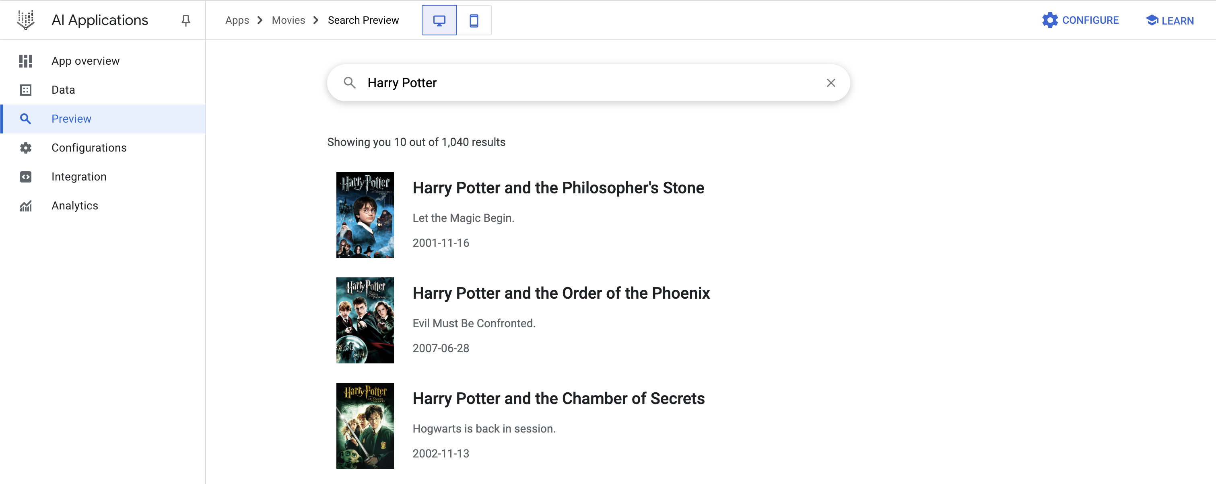Viewport: 1216px width, 484px height.
Task: Open Configurations via the gear icon
Action: click(x=25, y=148)
